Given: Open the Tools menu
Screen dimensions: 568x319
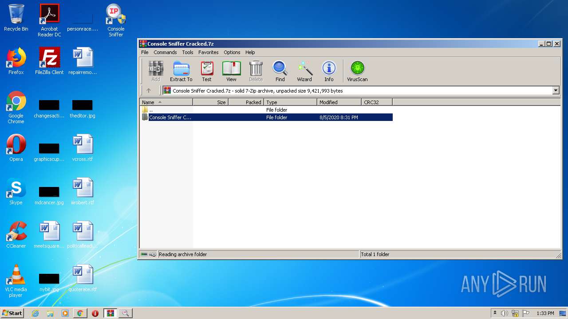Looking at the screenshot, I should click(x=188, y=52).
